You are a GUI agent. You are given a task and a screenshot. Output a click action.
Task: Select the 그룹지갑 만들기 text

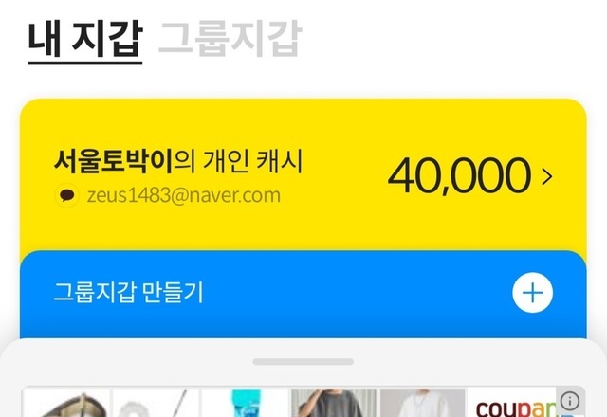[x=128, y=293]
